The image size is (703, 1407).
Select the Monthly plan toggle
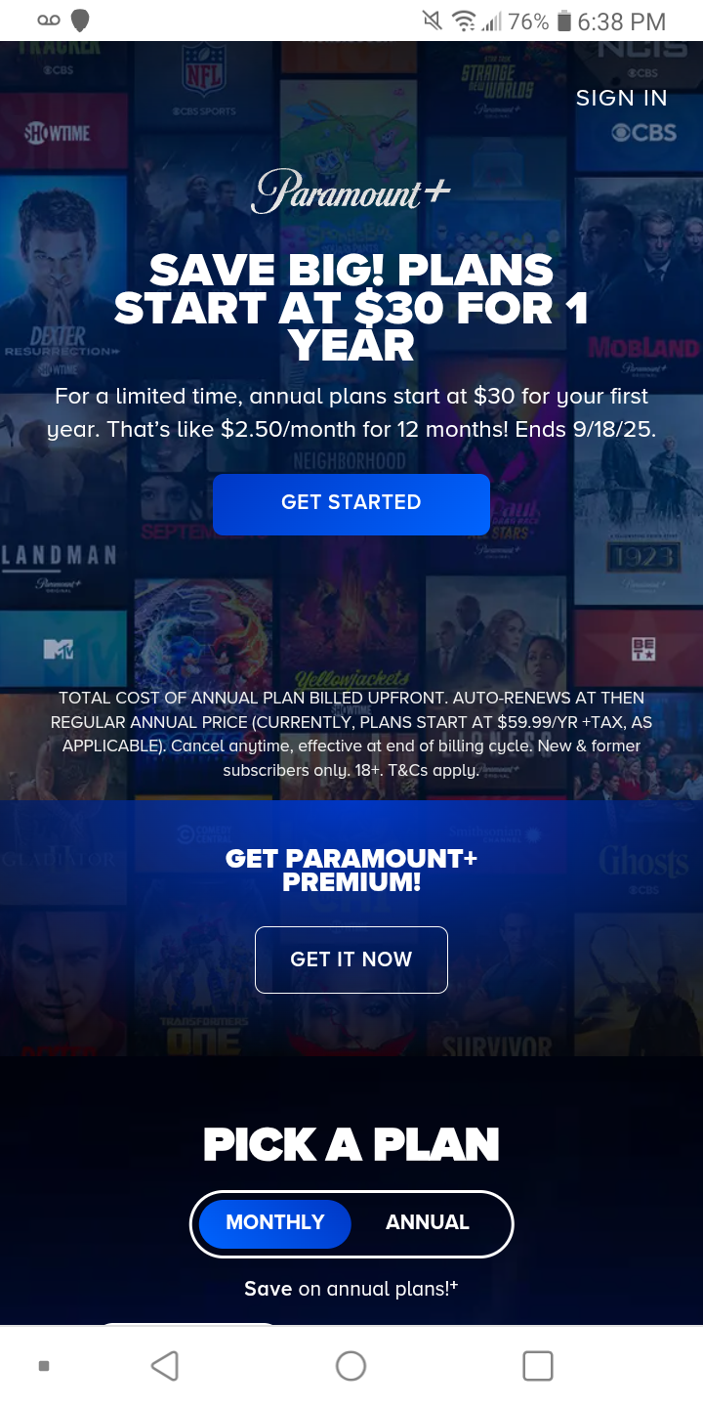pyautogui.click(x=274, y=1222)
